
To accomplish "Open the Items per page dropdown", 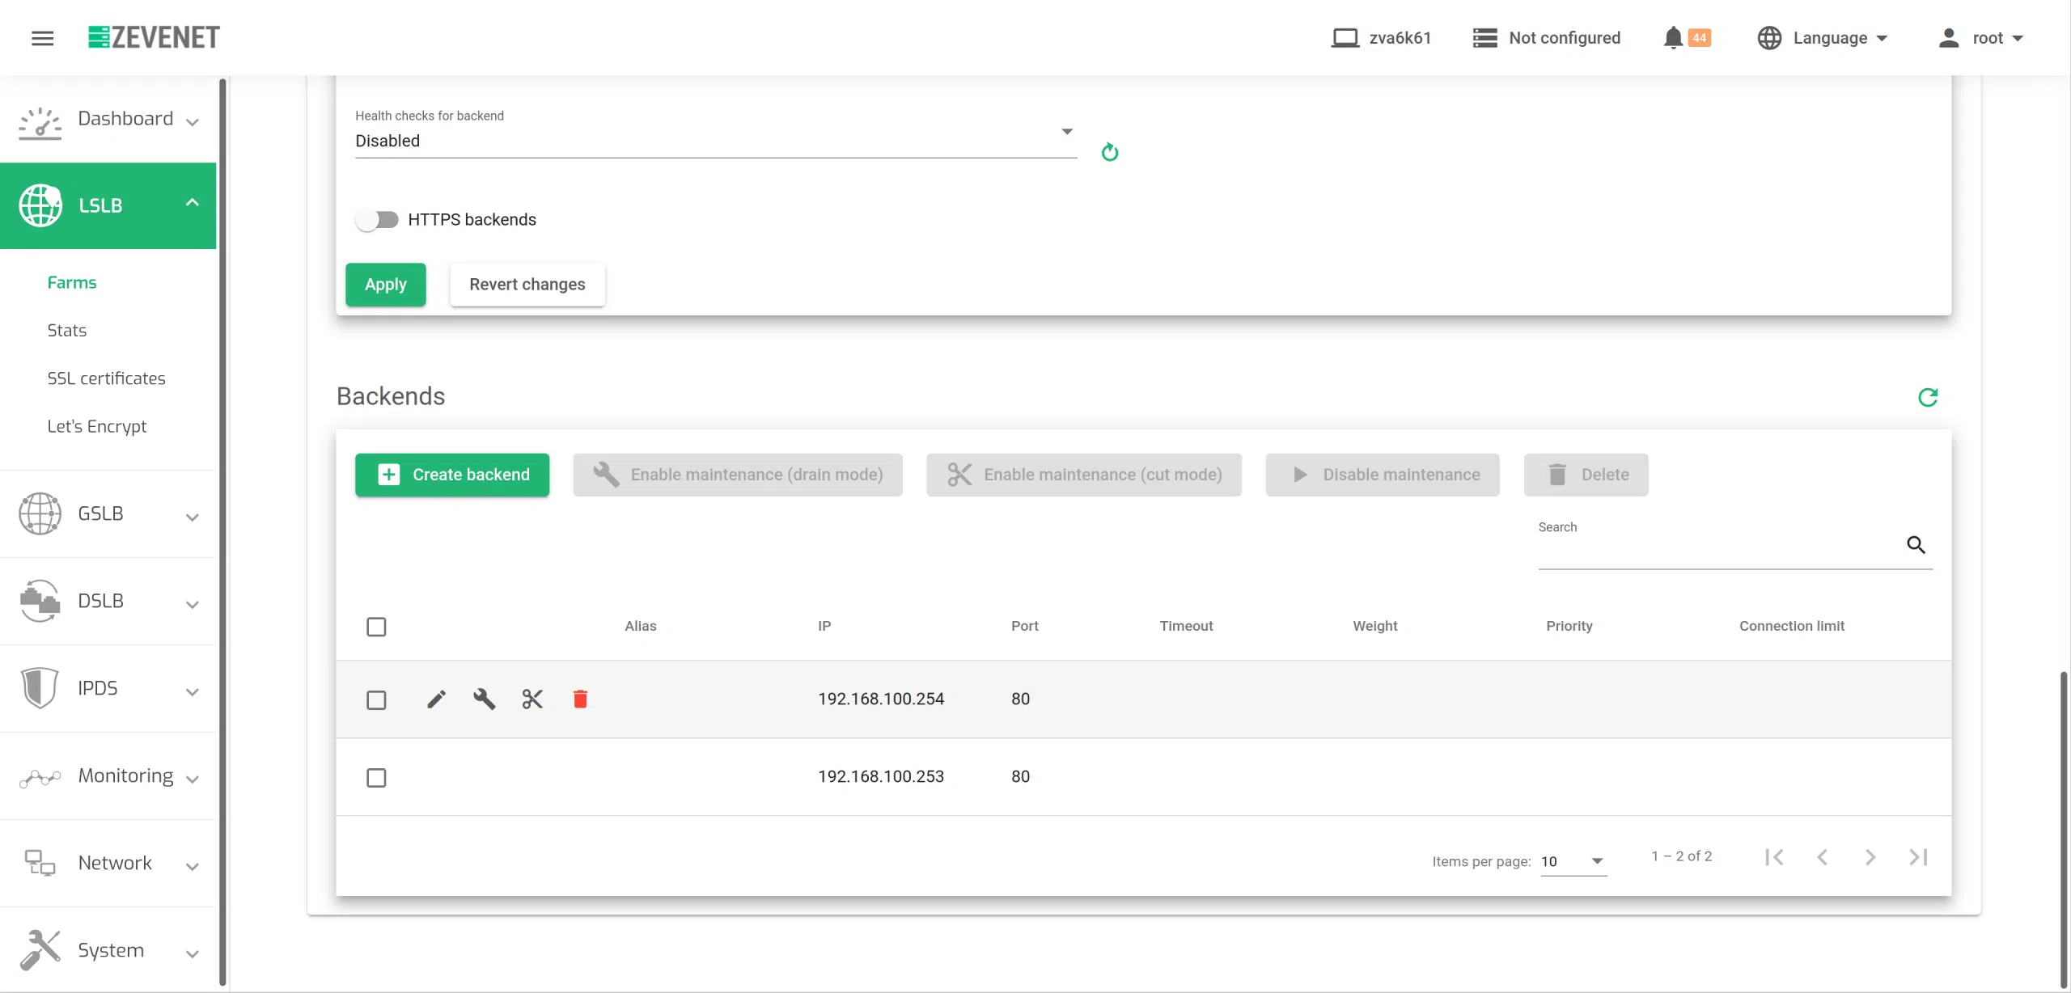I will tap(1573, 861).
